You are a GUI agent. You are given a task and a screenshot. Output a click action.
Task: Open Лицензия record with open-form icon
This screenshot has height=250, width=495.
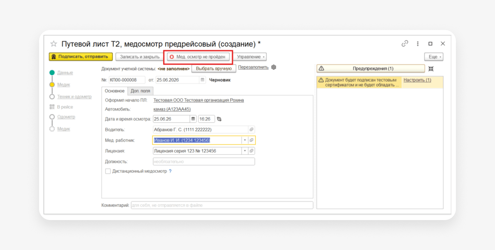[251, 151]
